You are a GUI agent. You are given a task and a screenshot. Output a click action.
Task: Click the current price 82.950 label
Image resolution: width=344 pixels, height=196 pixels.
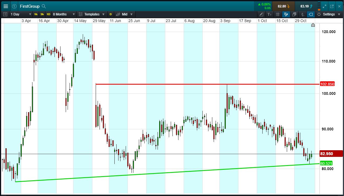(x=331, y=154)
